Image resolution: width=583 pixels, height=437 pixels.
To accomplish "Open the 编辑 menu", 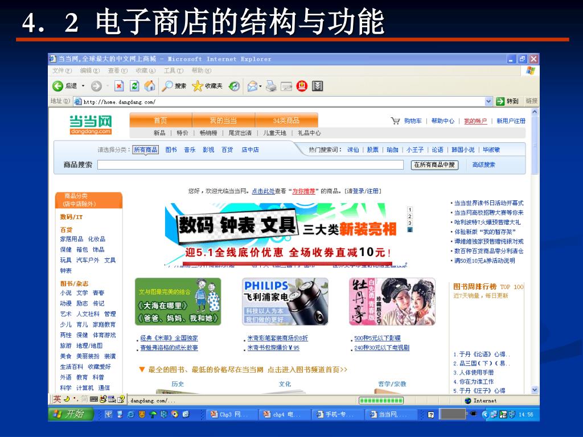I will 89,71.
